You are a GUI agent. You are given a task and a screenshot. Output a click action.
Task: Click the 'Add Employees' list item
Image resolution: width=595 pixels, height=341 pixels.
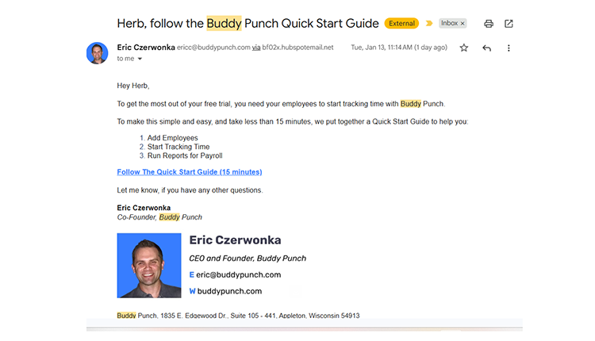coord(173,138)
